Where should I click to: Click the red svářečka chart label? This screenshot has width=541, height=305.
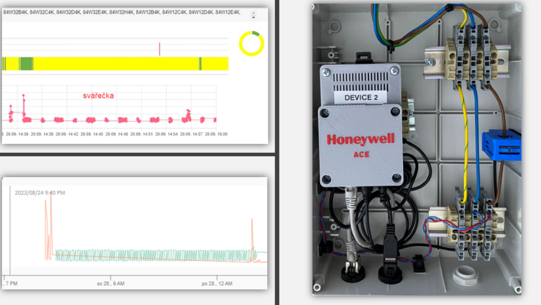point(98,96)
